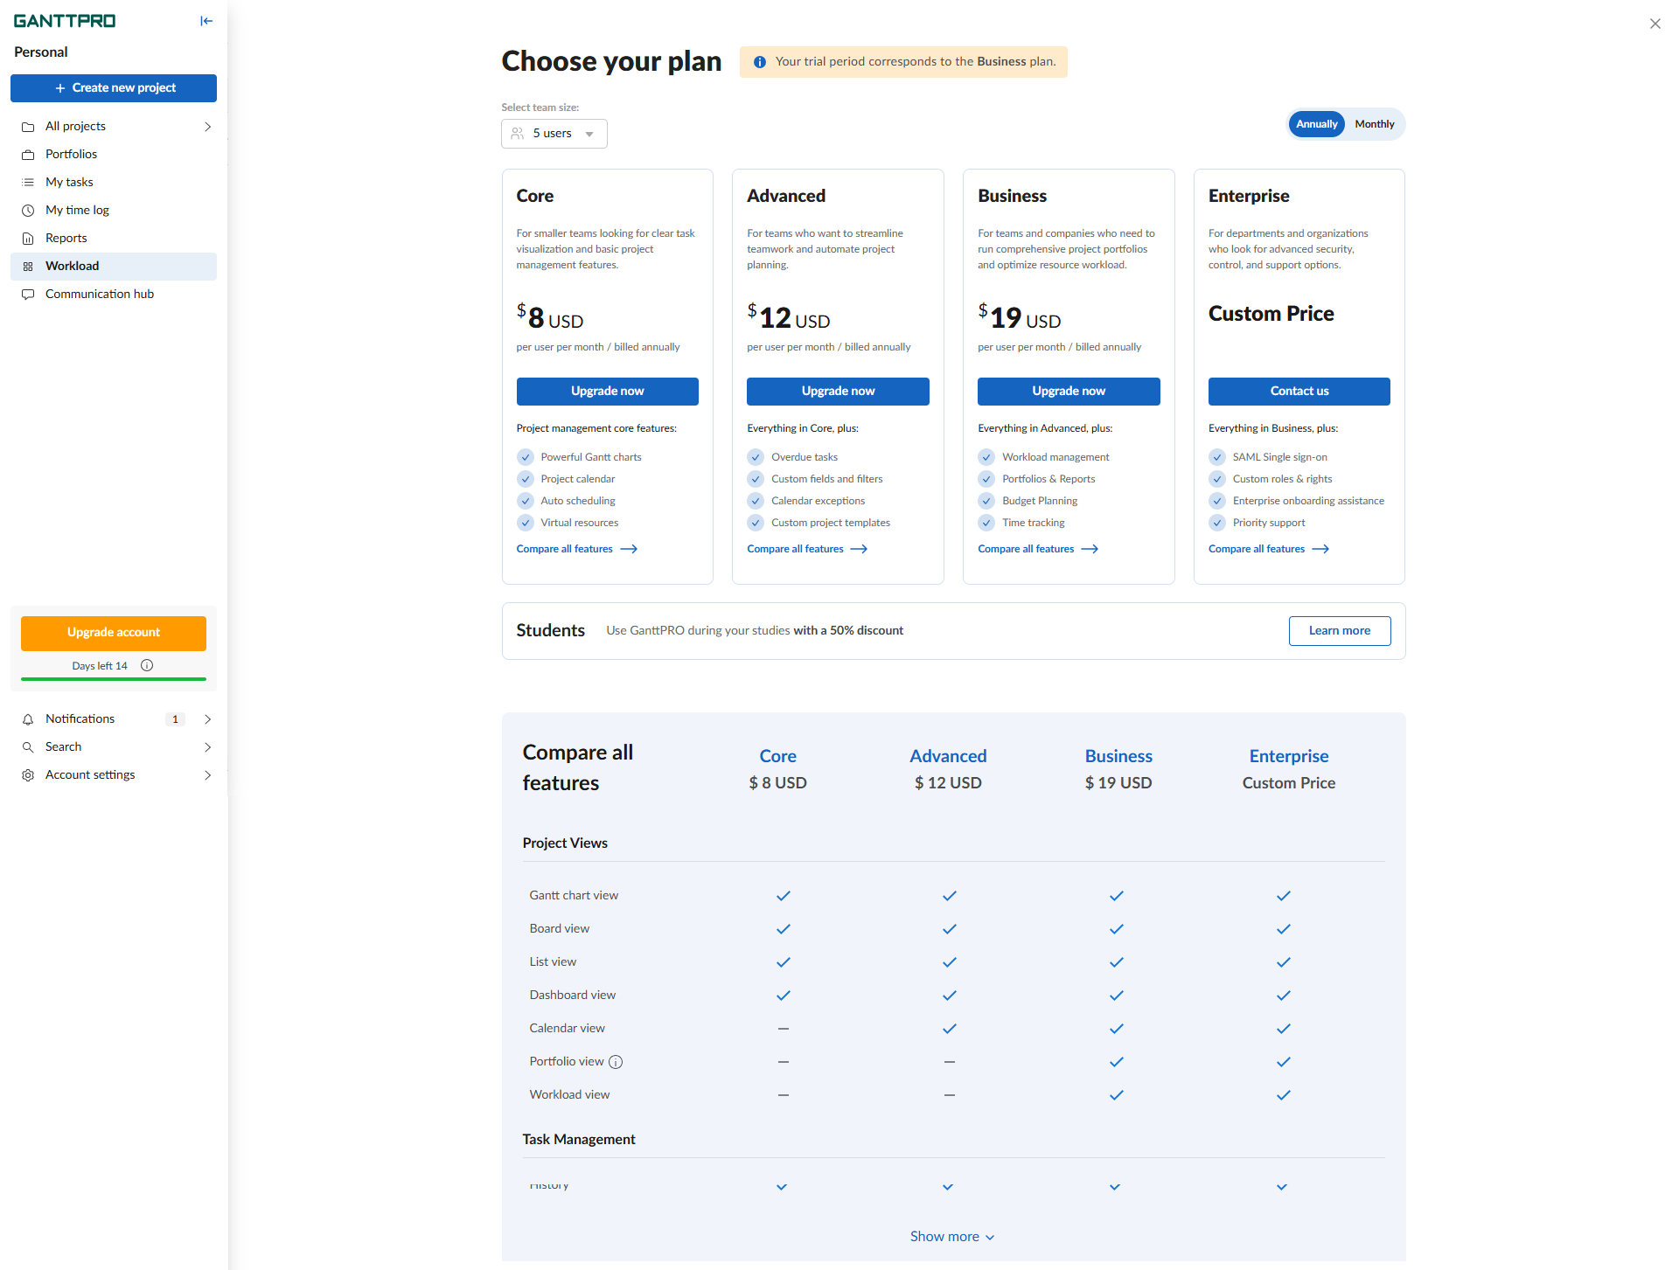1679x1270 pixels.
Task: Click the Account settings gear icon
Action: [28, 775]
